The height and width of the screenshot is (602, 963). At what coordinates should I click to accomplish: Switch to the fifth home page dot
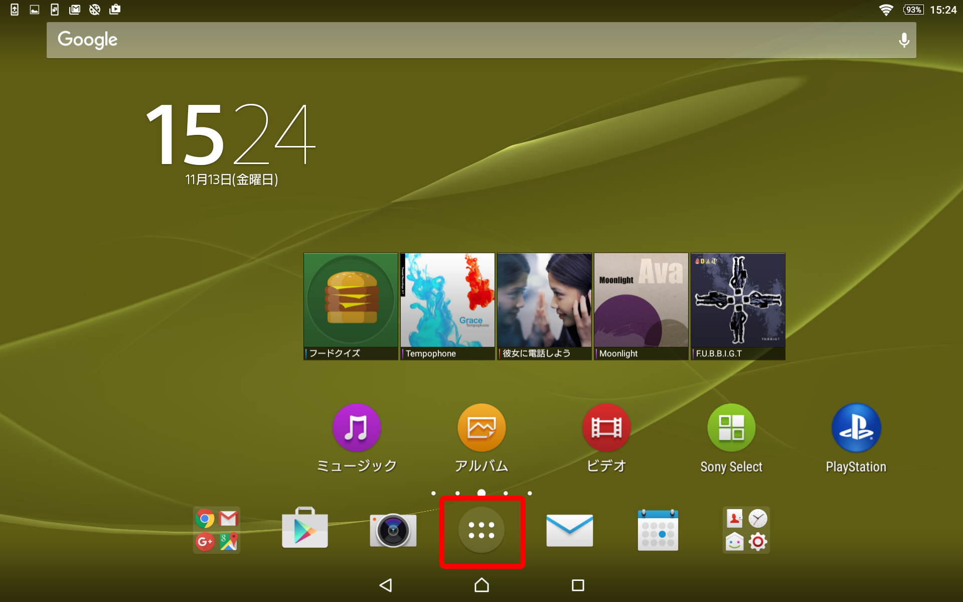coord(530,493)
